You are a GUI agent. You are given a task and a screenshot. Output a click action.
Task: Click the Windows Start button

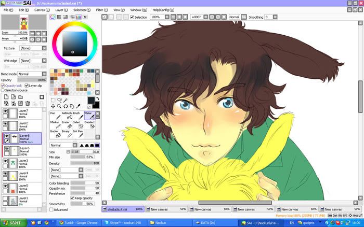[x=12, y=222]
